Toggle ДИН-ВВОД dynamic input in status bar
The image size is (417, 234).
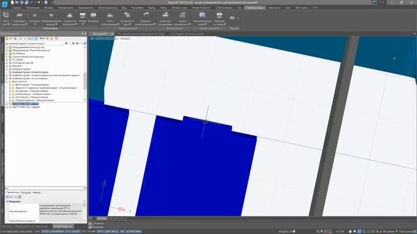[111, 231]
